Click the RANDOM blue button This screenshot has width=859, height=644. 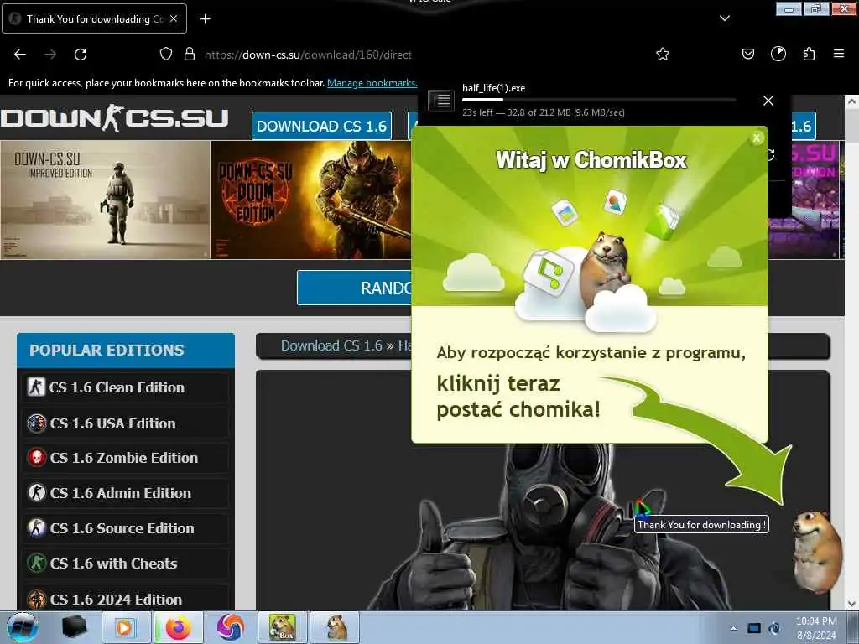click(x=354, y=288)
